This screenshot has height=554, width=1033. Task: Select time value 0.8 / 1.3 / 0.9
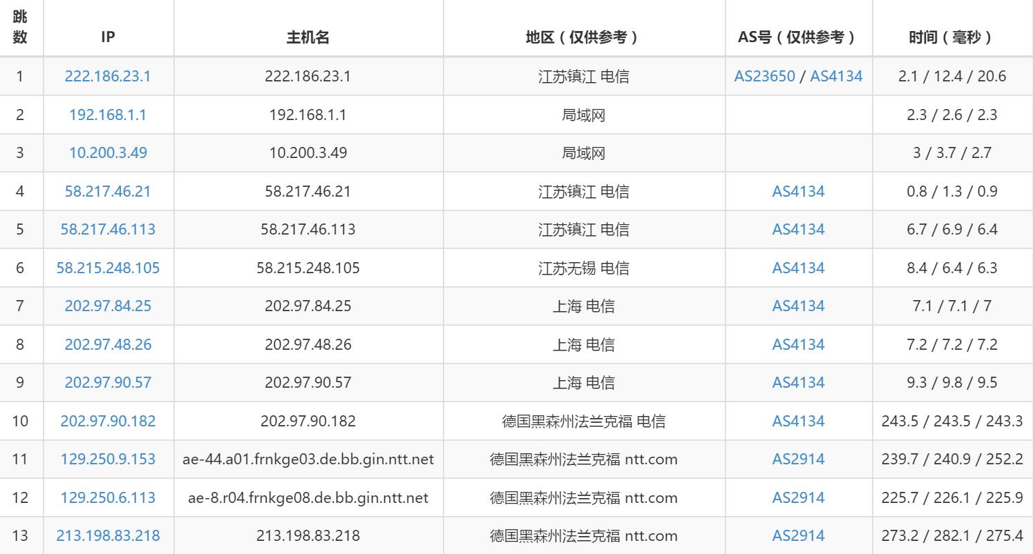(952, 191)
